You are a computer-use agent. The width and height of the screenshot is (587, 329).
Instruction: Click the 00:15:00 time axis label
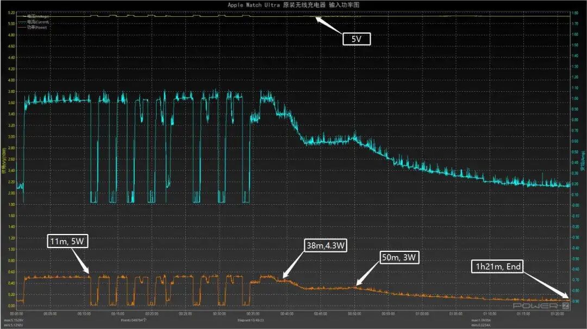coord(117,314)
